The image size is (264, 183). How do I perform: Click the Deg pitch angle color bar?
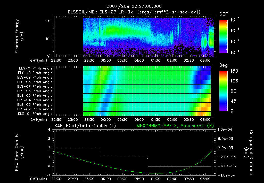pos(223,91)
